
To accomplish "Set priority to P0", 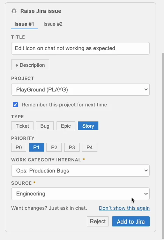I will coord(19,147).
